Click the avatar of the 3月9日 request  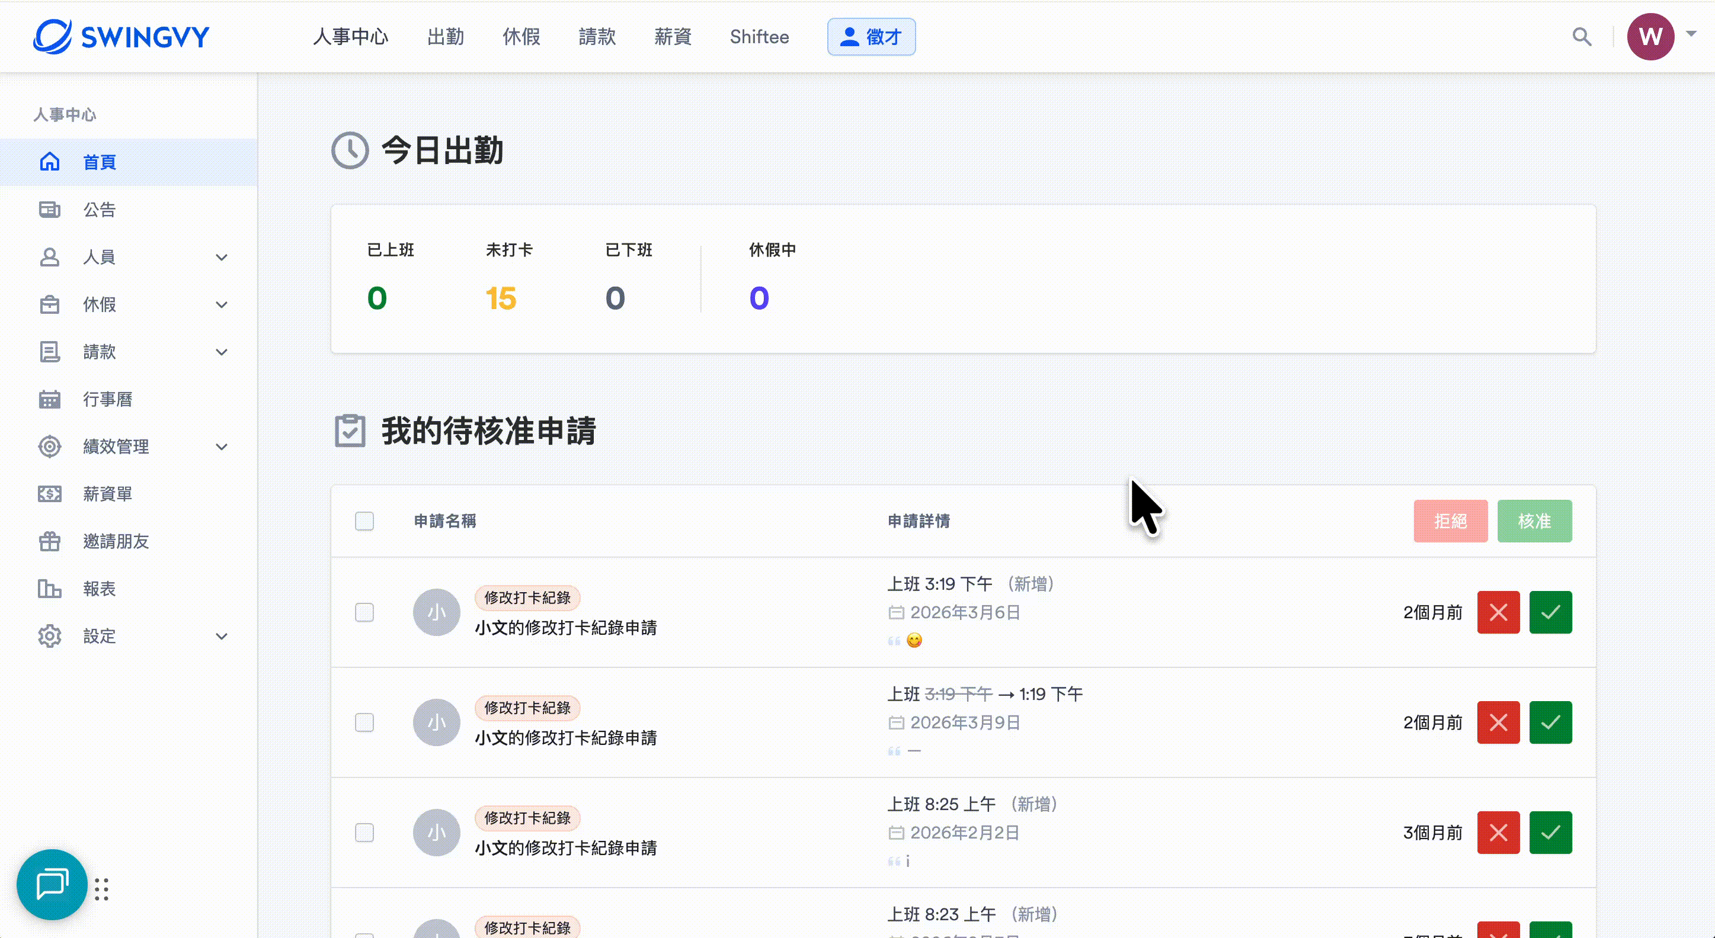pyautogui.click(x=437, y=722)
